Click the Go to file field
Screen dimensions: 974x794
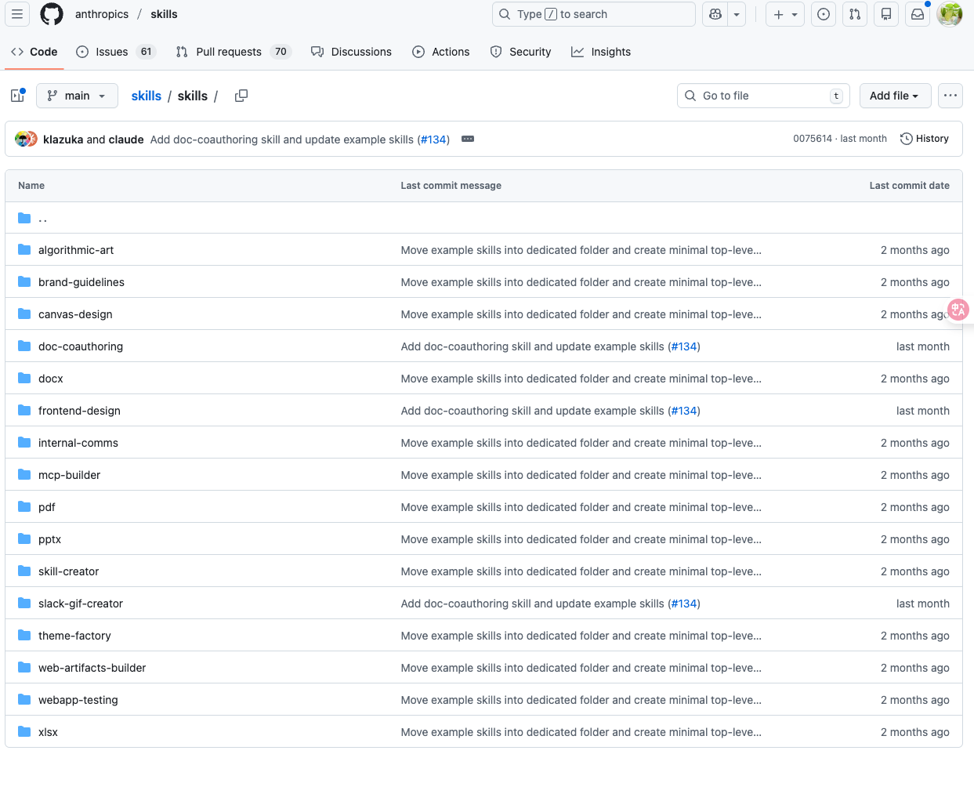tap(763, 96)
